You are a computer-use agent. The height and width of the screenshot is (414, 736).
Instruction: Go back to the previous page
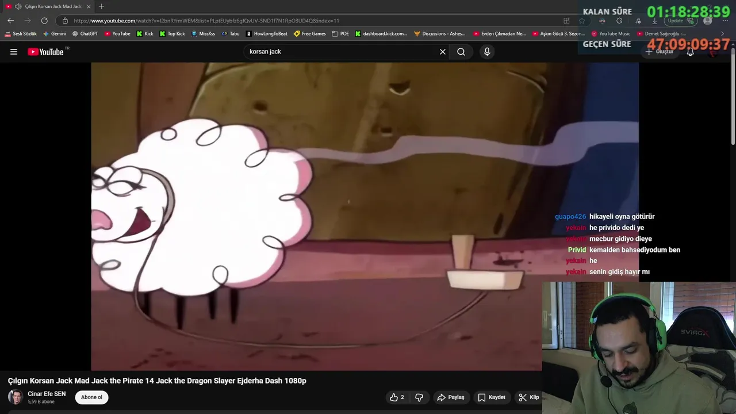point(10,21)
